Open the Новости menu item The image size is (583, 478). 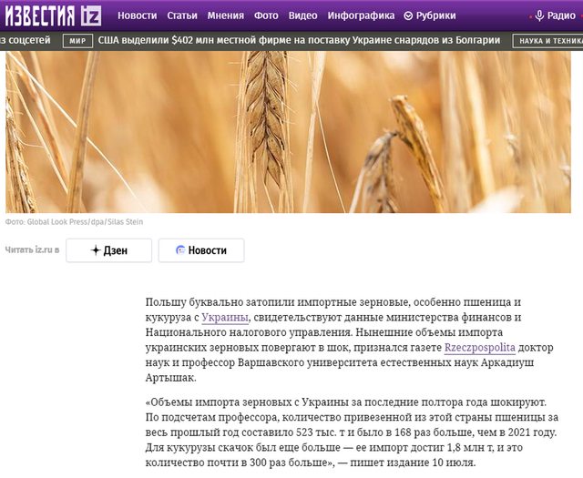(138, 15)
